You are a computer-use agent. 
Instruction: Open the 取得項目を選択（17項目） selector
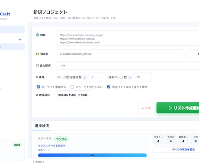74,95
